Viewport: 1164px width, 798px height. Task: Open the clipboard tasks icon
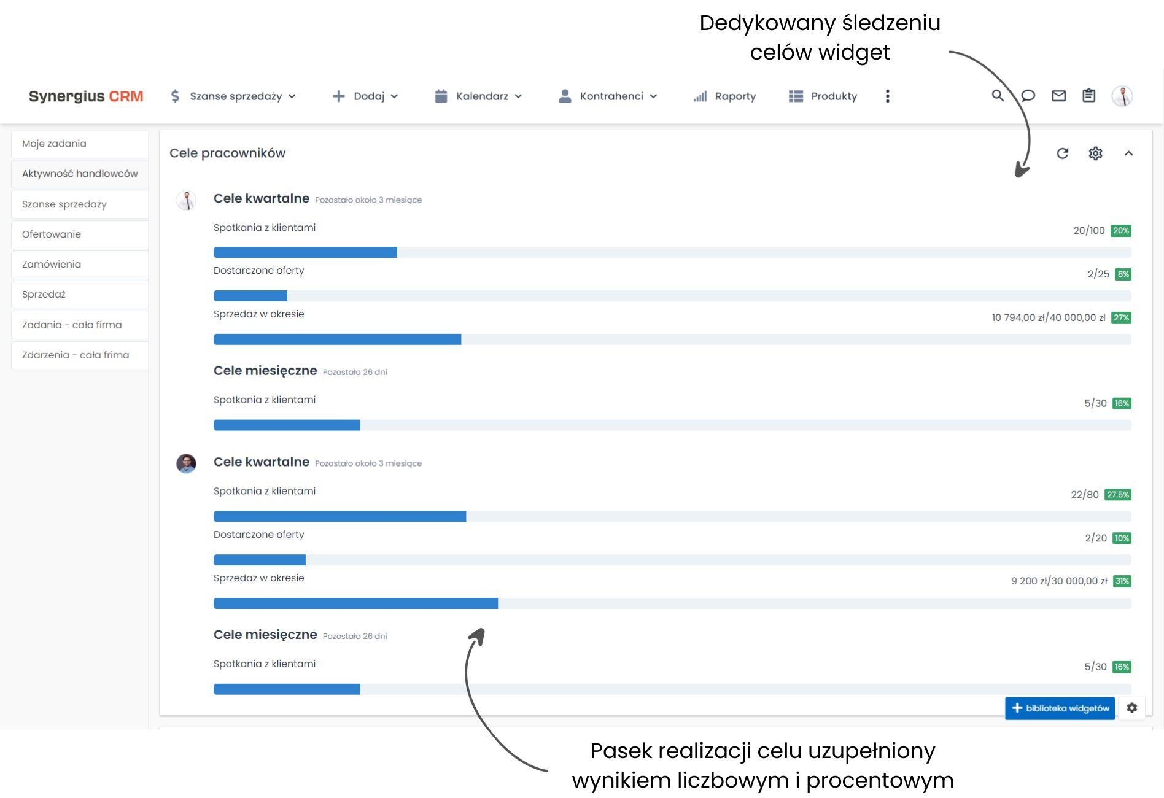pyautogui.click(x=1088, y=96)
